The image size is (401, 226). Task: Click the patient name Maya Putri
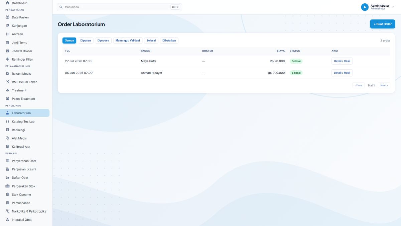click(x=148, y=61)
